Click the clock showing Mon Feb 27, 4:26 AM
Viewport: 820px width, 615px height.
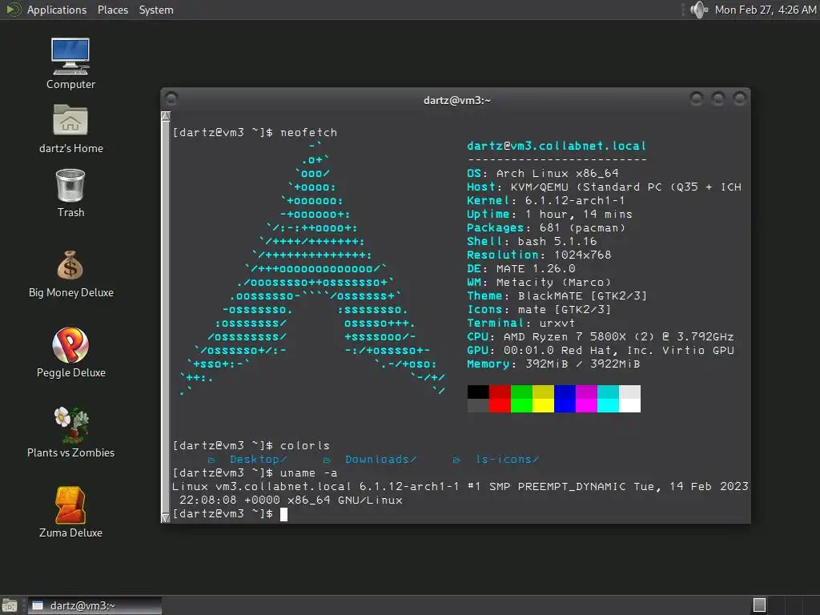765,10
